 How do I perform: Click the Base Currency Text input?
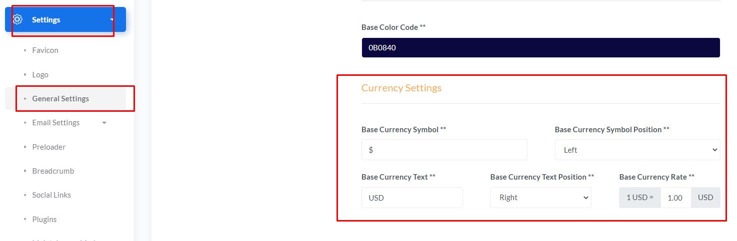pyautogui.click(x=412, y=198)
